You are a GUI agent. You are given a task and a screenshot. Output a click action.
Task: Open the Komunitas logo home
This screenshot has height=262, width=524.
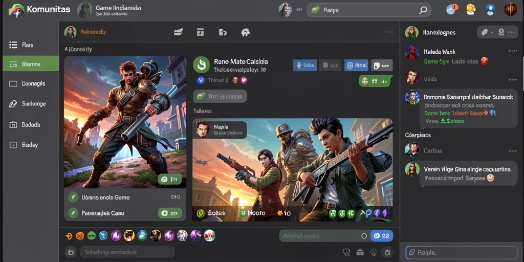tap(39, 9)
